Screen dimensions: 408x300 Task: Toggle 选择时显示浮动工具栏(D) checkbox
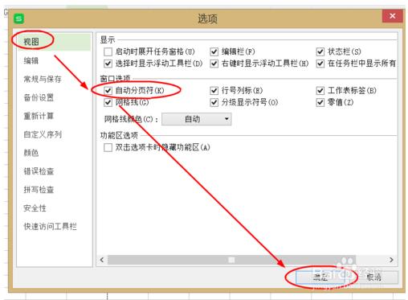[108, 64]
